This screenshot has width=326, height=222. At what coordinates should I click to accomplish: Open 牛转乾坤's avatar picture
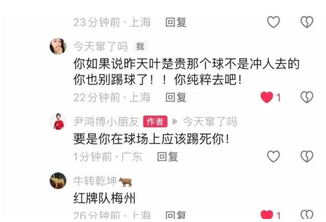click(58, 180)
